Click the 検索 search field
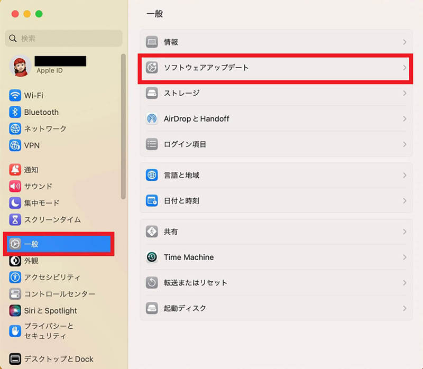Viewport: 423px width, 369px height. [x=63, y=38]
